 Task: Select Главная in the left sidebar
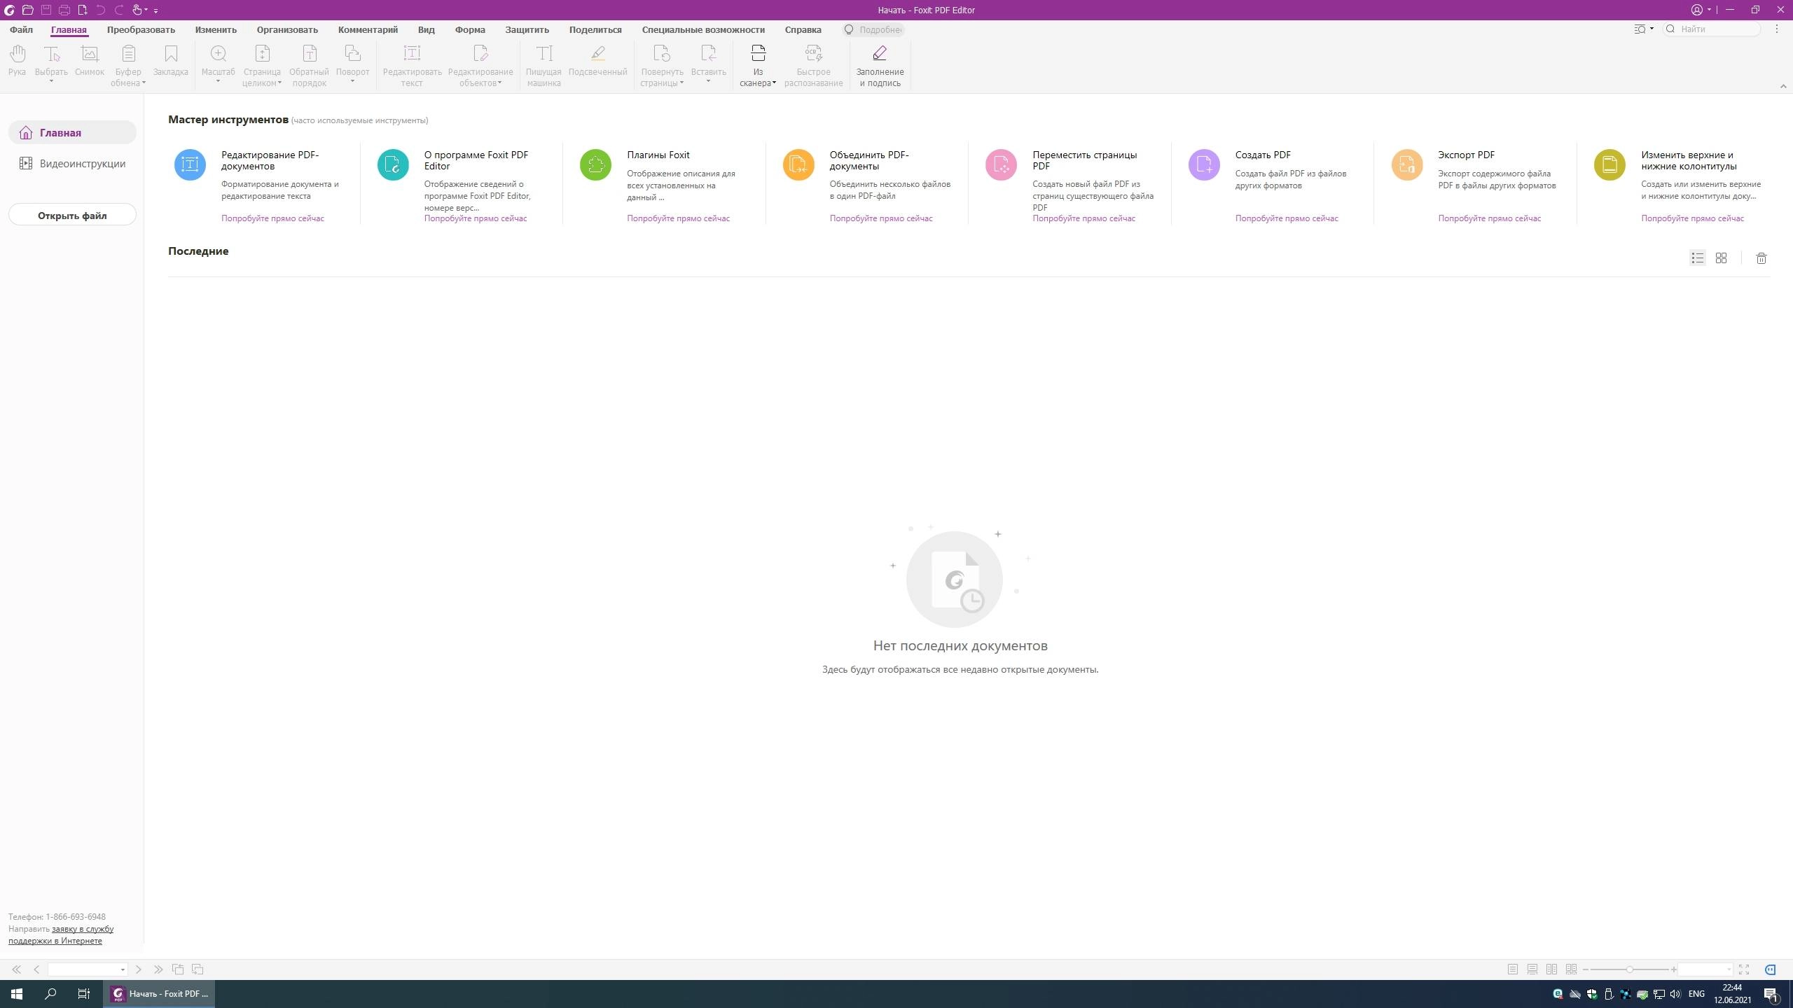[72, 132]
